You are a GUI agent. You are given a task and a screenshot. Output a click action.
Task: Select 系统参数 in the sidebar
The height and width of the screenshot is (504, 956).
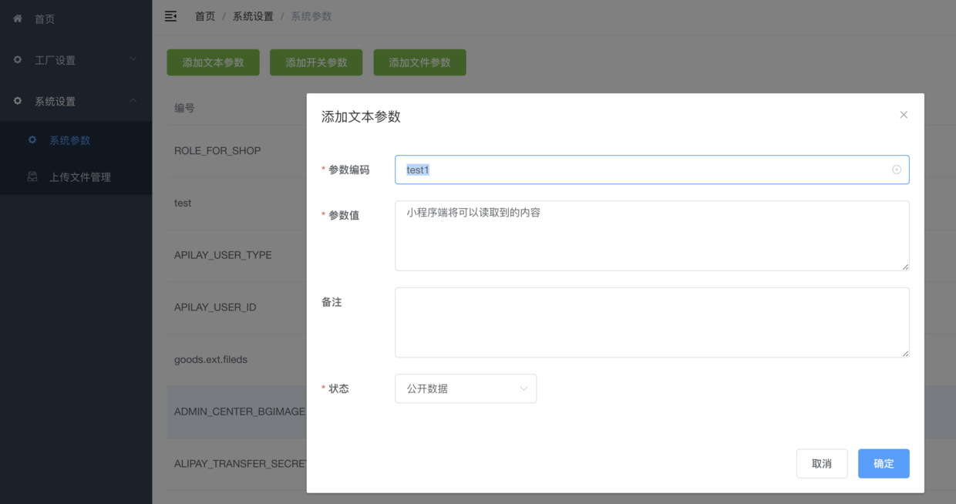click(76, 140)
